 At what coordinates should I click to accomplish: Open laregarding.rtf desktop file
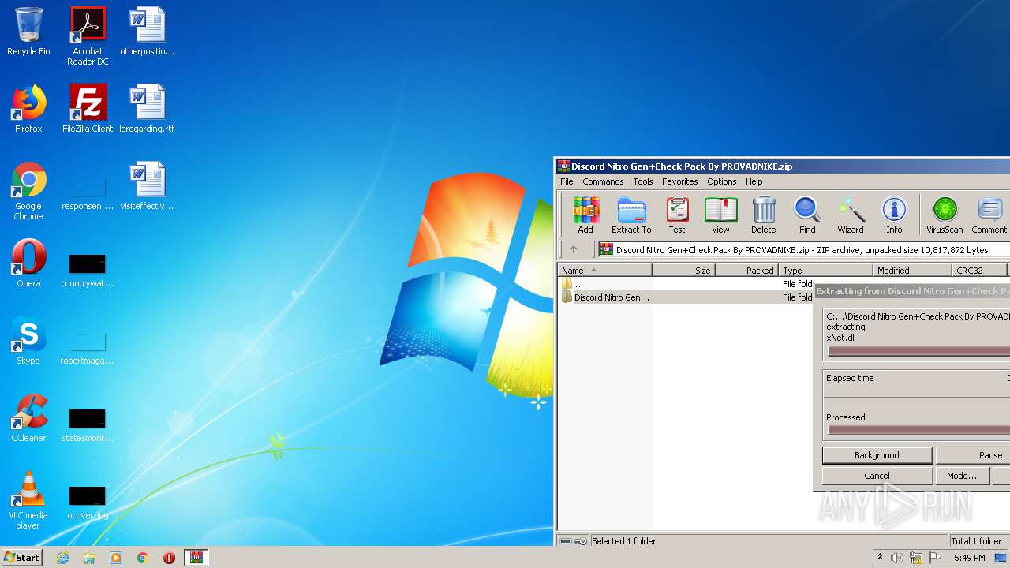click(147, 109)
